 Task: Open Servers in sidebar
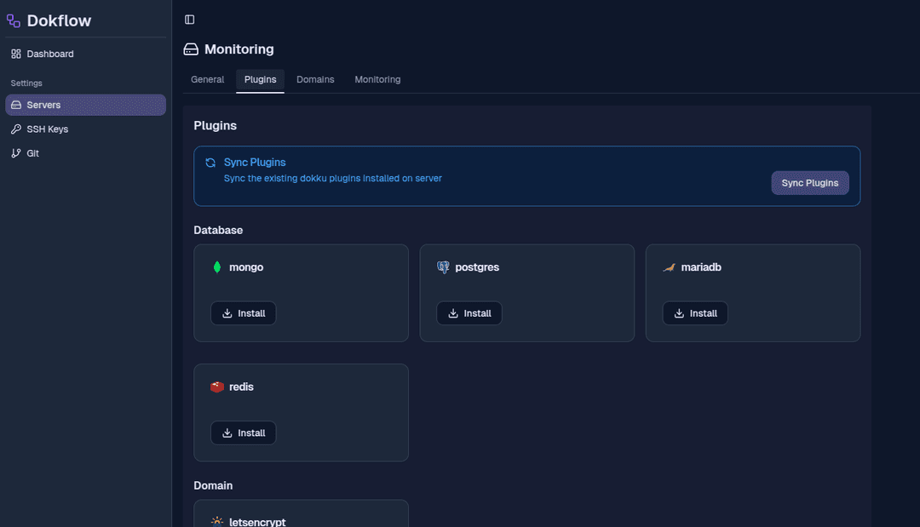pos(86,105)
